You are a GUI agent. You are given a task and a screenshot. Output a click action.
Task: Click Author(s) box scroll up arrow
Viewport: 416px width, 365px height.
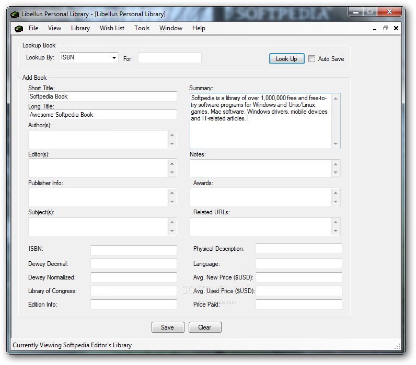pos(172,135)
